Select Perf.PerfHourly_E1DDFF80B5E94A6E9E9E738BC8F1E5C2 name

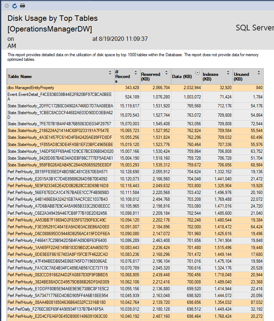coord(58,289)
